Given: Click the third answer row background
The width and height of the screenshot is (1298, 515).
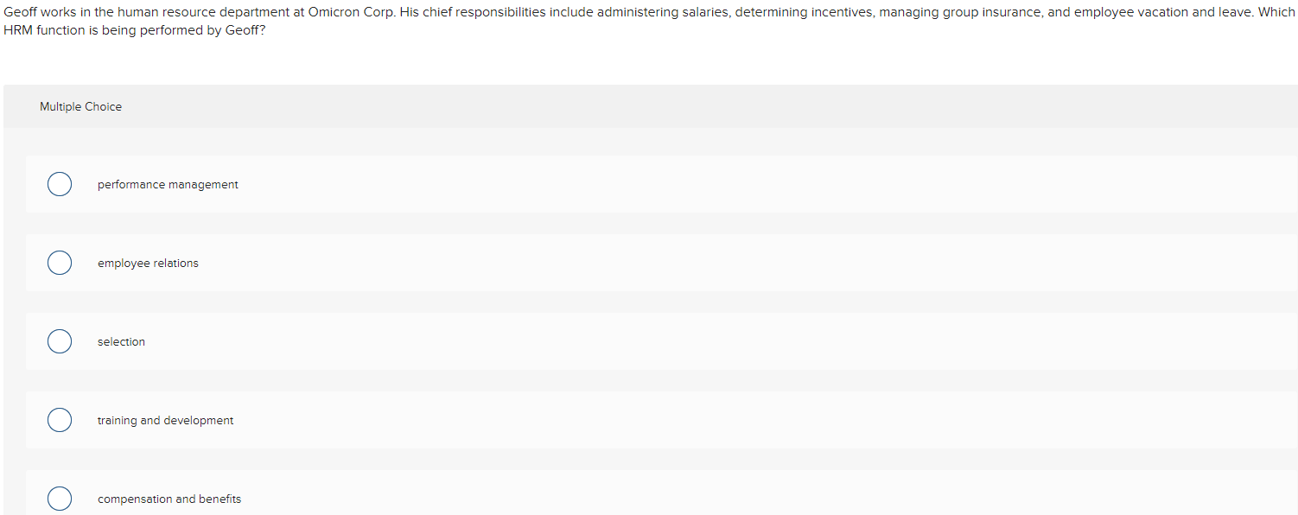Looking at the screenshot, I should click(605, 341).
